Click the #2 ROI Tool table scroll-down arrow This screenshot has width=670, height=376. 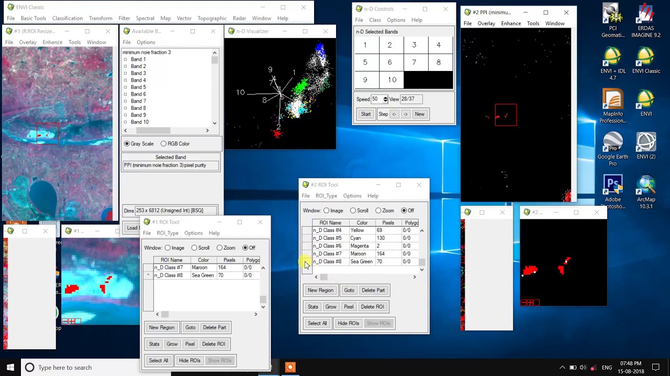point(422,269)
